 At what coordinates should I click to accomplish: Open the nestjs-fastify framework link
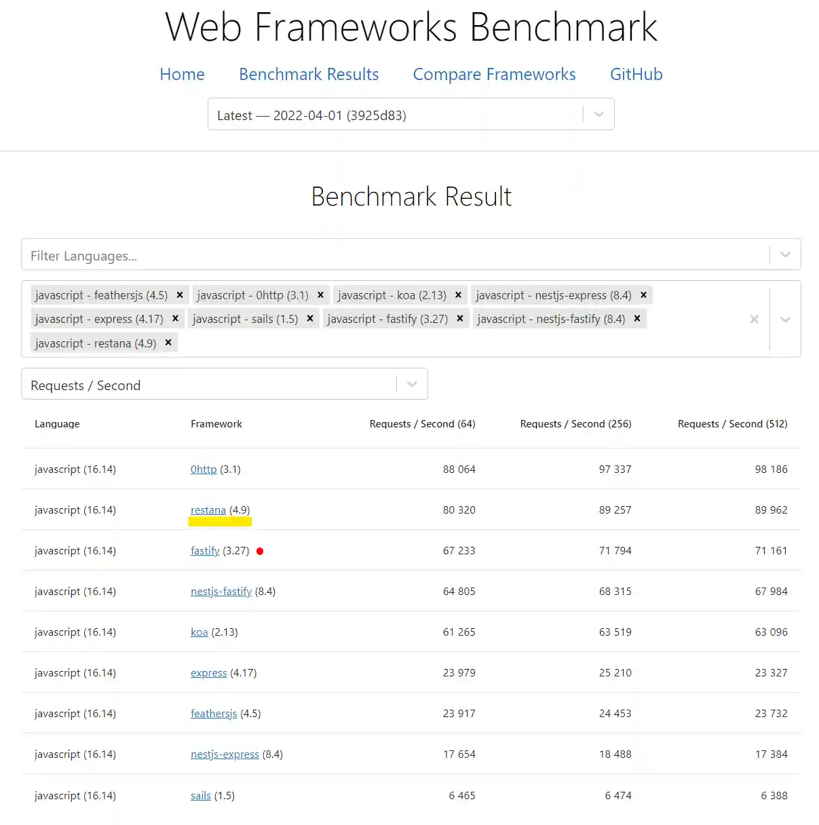point(221,591)
